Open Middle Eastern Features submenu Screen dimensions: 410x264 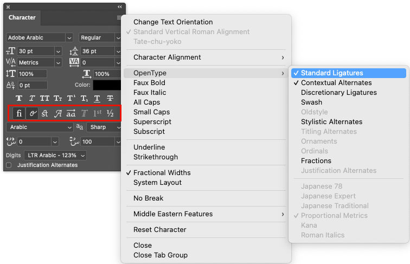tap(206, 214)
